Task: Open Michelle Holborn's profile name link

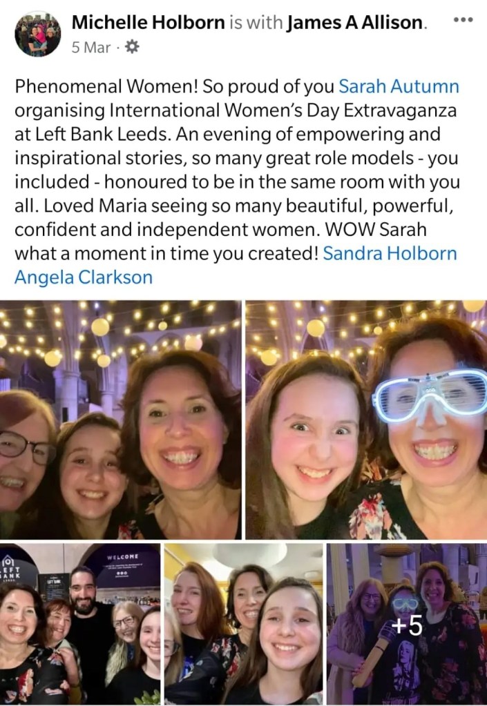Action: [149, 23]
